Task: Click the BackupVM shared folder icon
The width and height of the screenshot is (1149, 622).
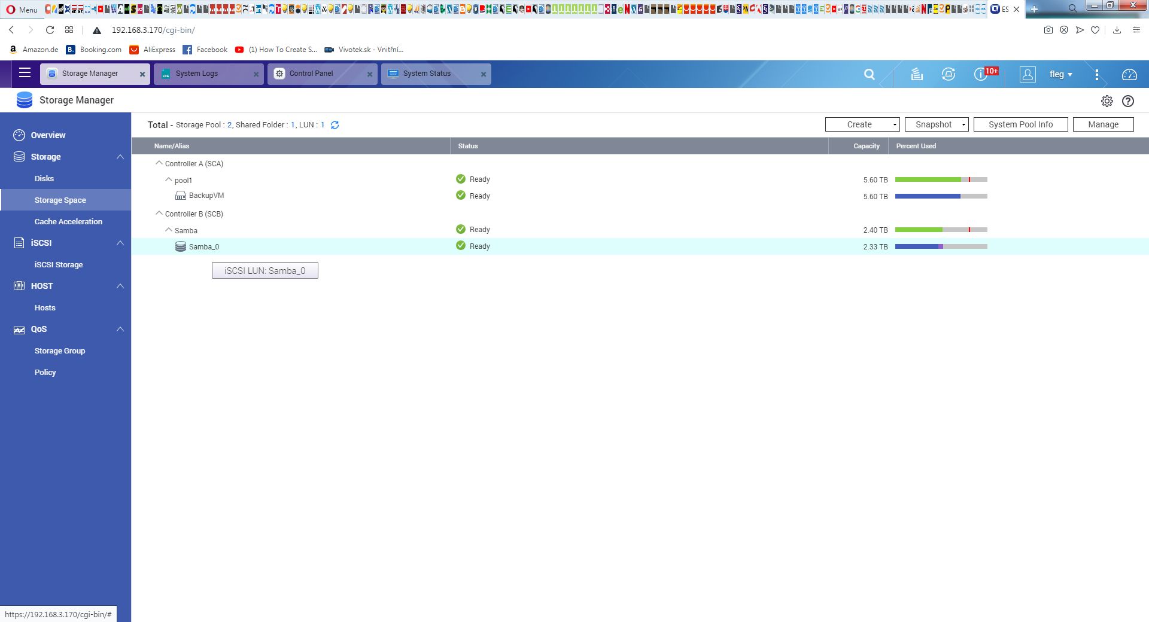Action: tap(181, 196)
